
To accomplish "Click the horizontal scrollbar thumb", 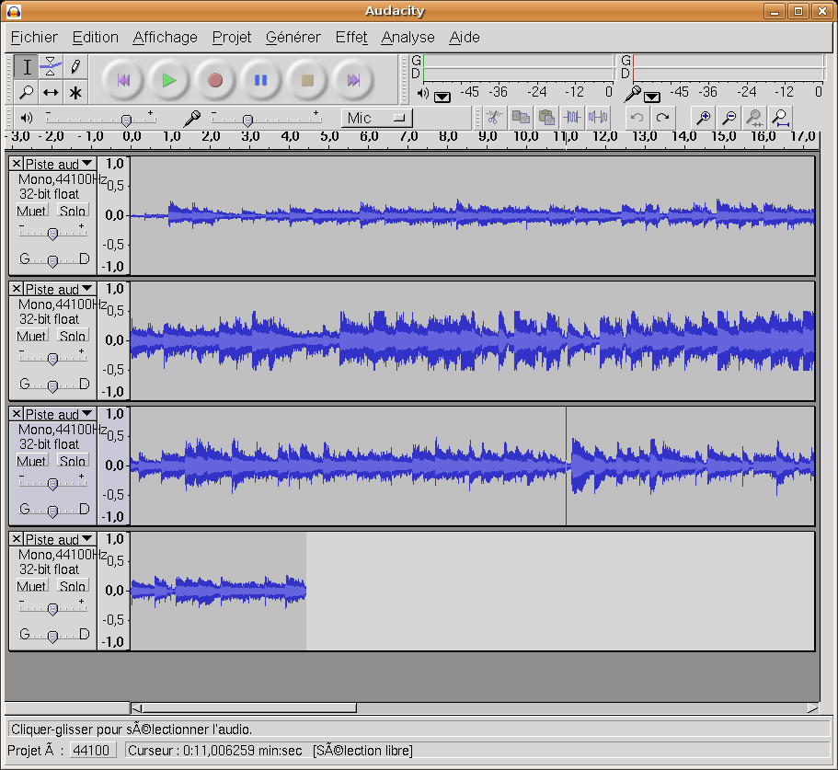I will [249, 708].
